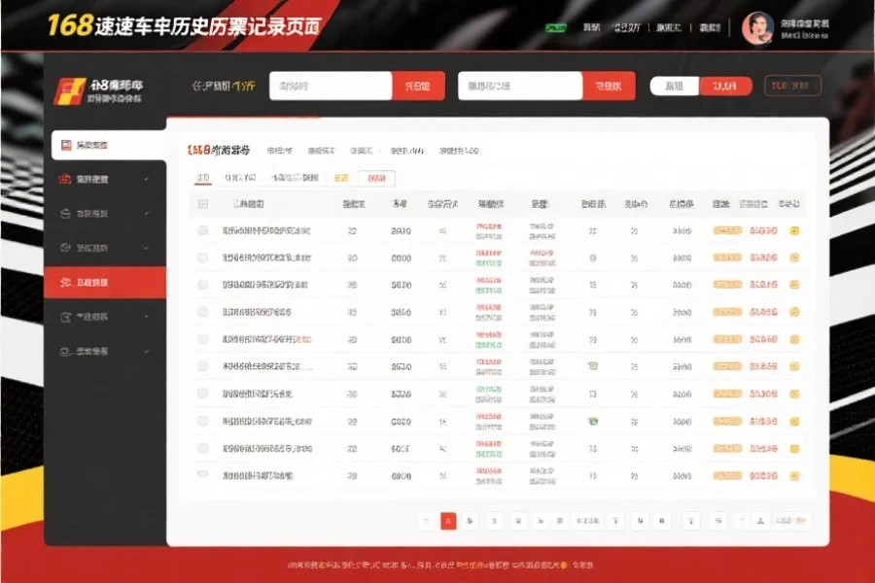Tick the checkbox of the first table row
875x583 pixels.
click(203, 230)
